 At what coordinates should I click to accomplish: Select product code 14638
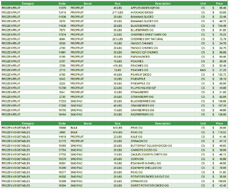coord(62,26)
